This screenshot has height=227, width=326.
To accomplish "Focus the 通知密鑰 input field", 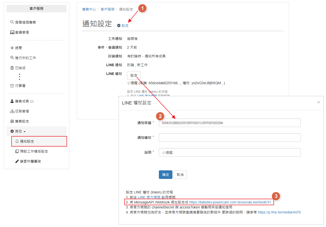I will point(230,123).
